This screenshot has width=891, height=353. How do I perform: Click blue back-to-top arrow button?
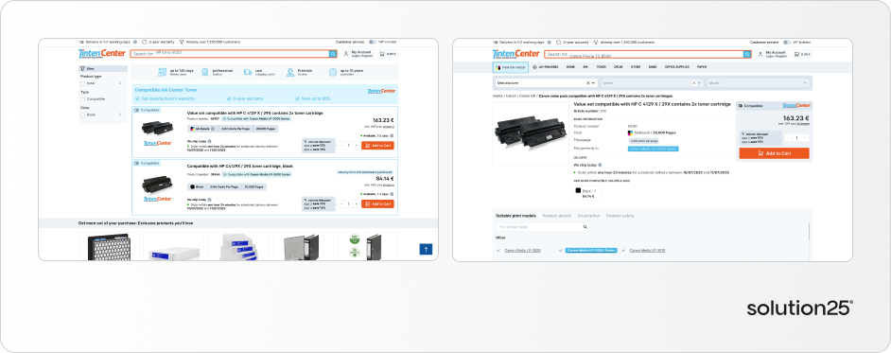point(427,249)
